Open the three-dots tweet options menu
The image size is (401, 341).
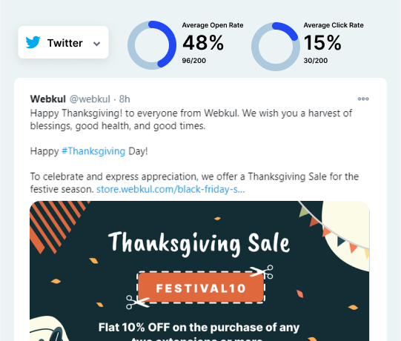(363, 99)
